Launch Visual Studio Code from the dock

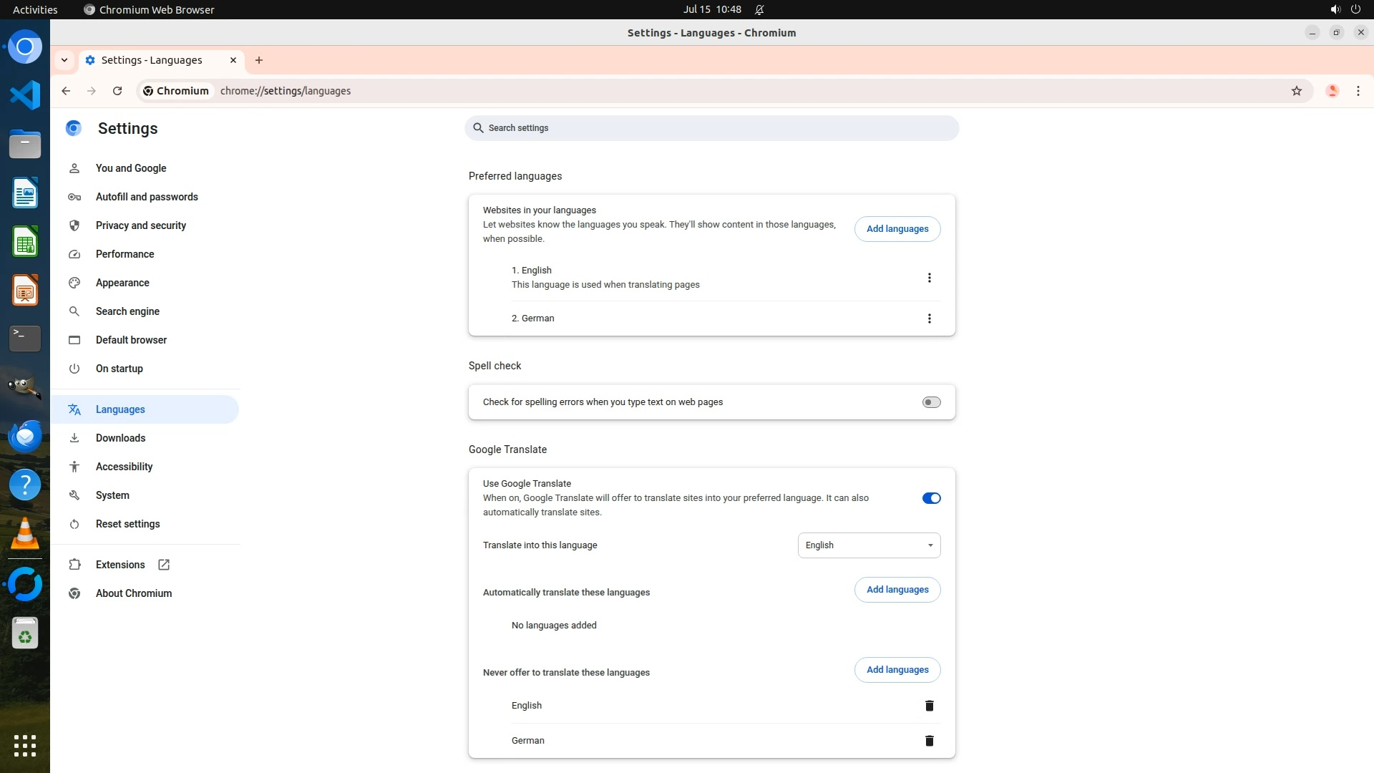25,95
